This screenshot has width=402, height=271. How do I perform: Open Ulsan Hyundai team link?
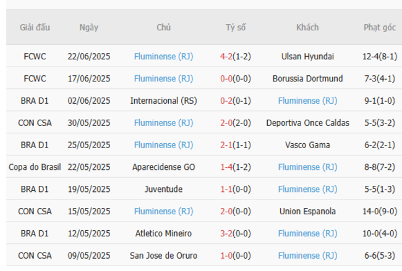[307, 56]
